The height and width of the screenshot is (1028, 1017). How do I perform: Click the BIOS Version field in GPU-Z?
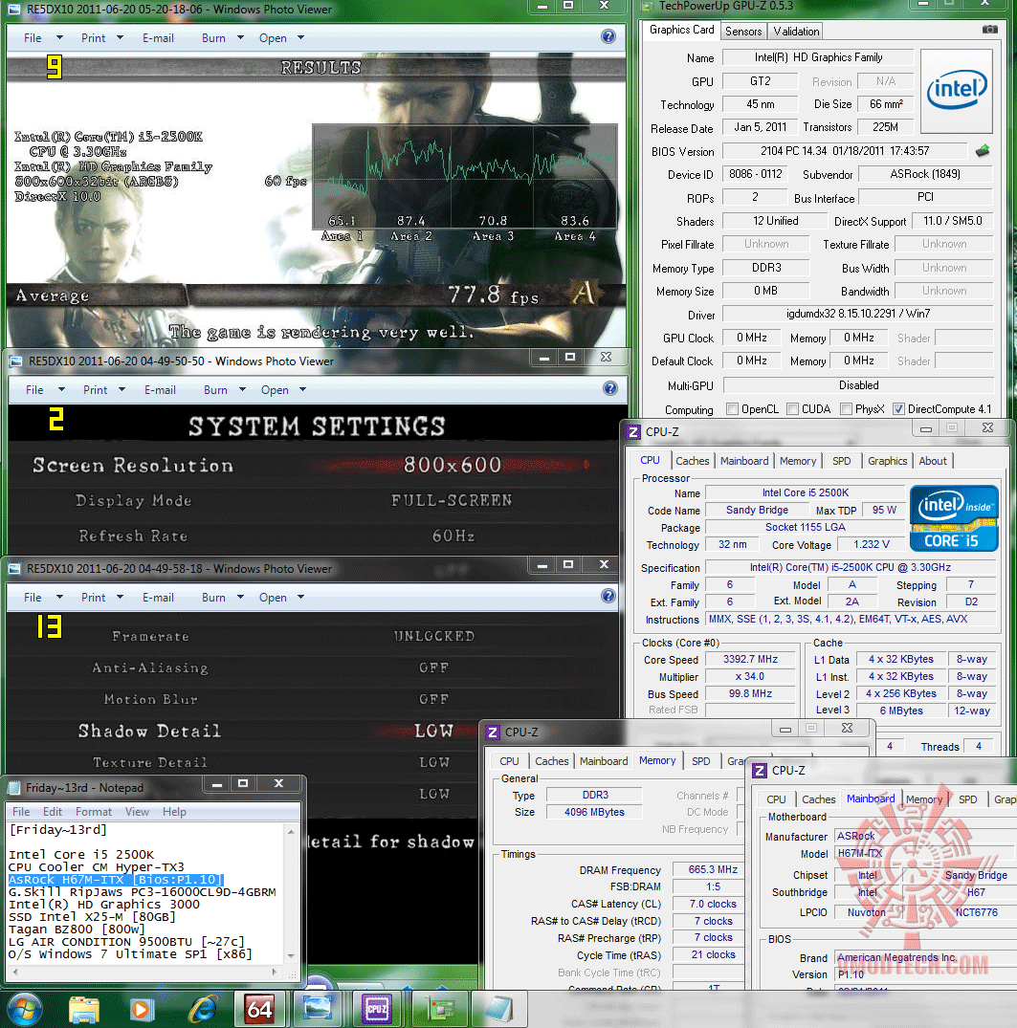[845, 151]
